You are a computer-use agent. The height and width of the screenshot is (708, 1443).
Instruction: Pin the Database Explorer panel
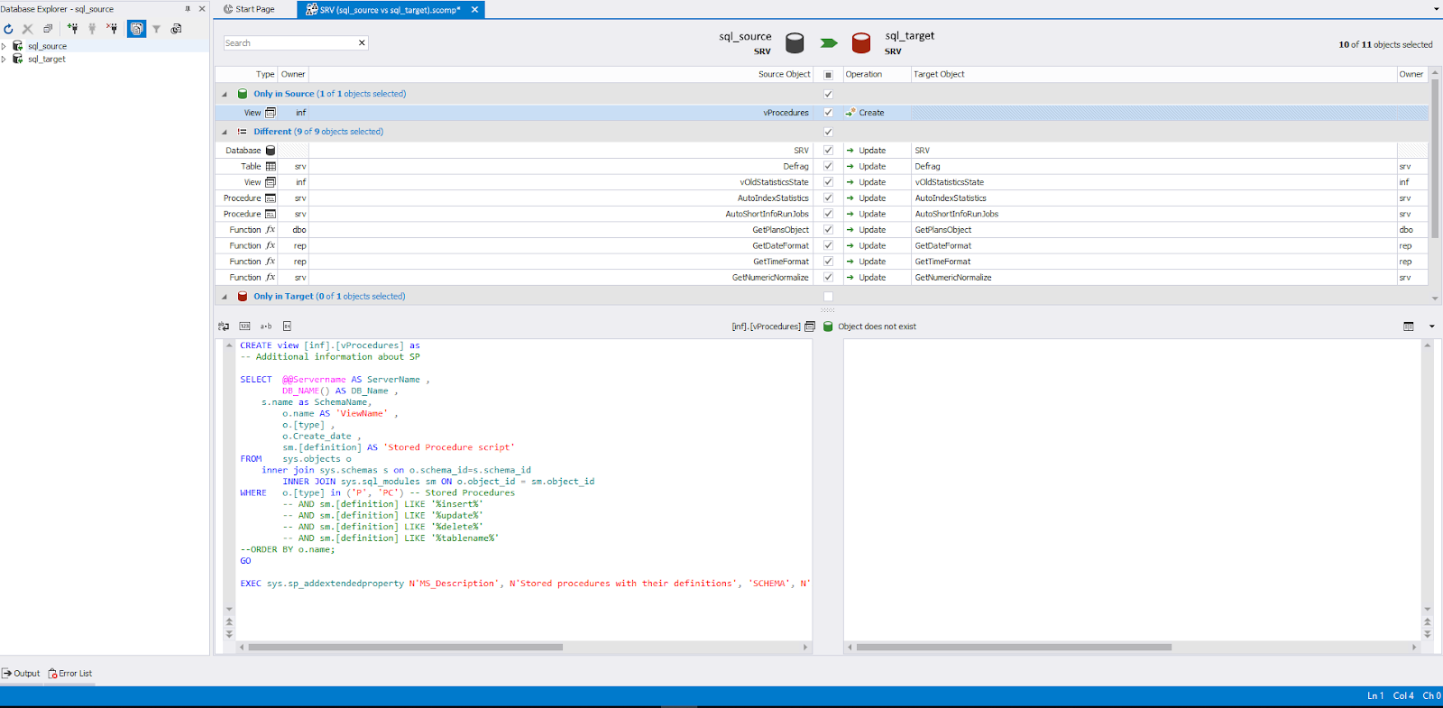click(188, 9)
